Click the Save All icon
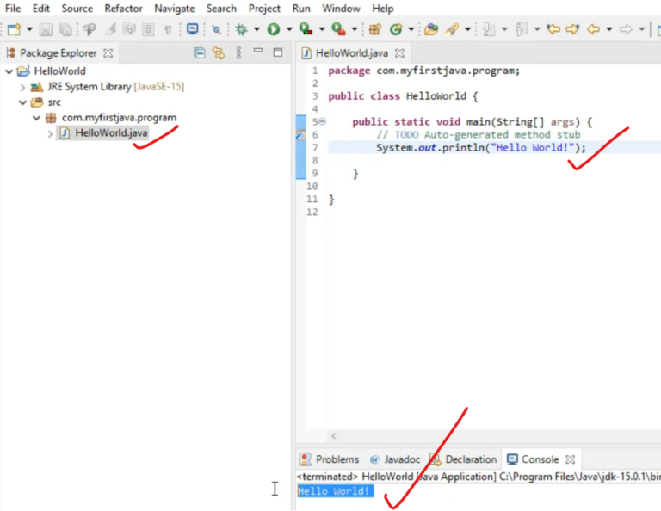 click(x=65, y=29)
